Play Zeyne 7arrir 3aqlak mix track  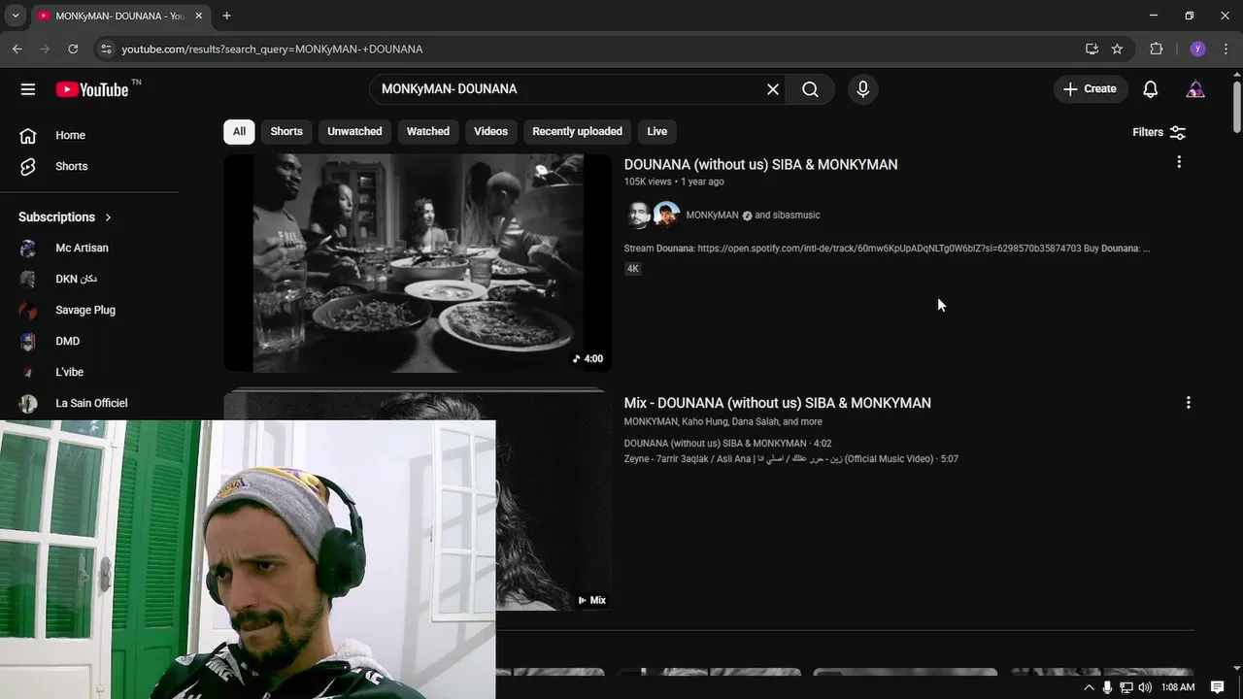(790, 459)
